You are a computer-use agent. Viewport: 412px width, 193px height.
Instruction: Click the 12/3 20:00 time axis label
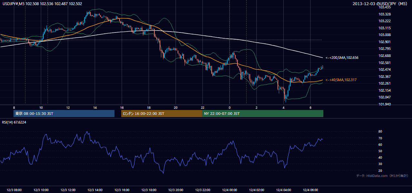tap(176, 190)
